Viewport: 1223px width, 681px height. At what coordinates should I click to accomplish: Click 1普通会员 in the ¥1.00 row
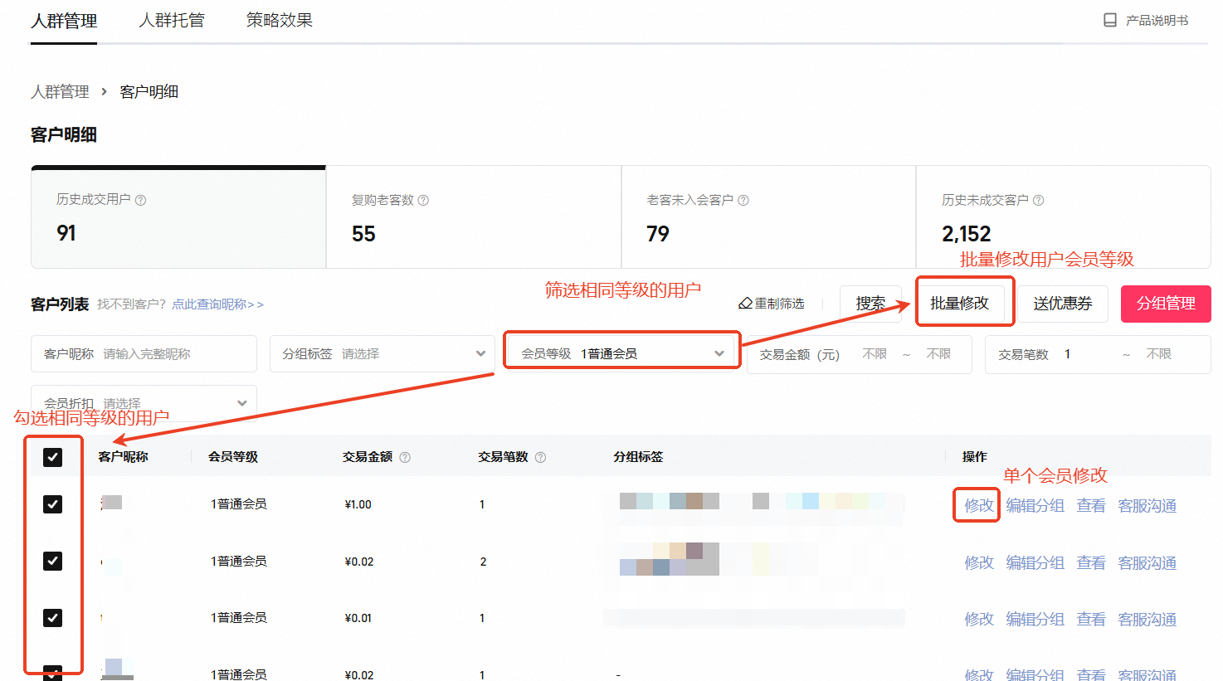pyautogui.click(x=239, y=504)
